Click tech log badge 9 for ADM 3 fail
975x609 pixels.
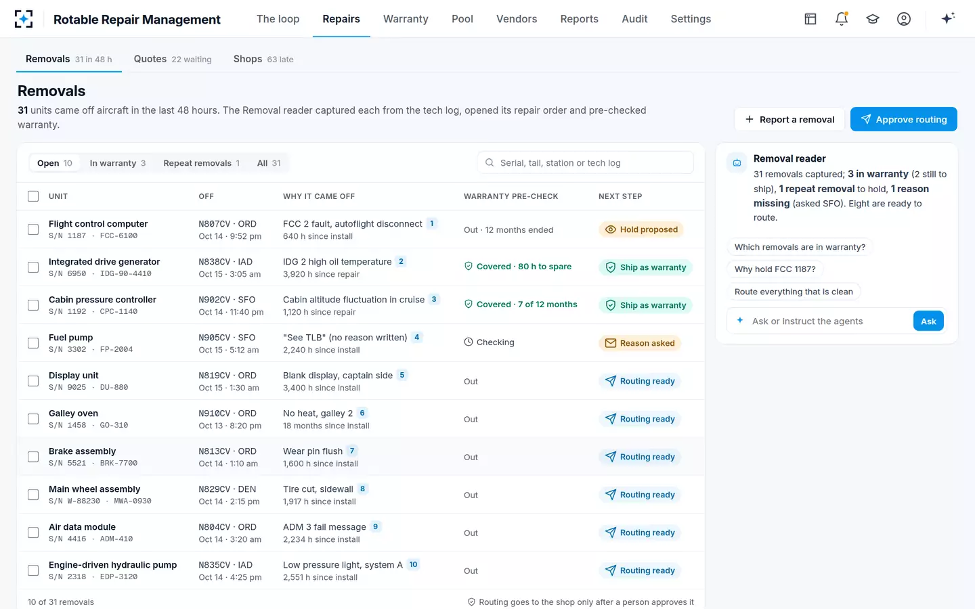point(376,526)
